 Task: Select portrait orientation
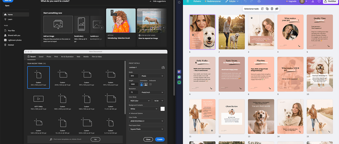(x=142, y=84)
